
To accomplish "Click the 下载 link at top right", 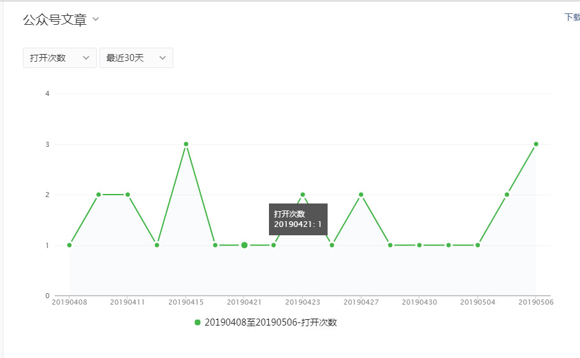I will coord(572,17).
